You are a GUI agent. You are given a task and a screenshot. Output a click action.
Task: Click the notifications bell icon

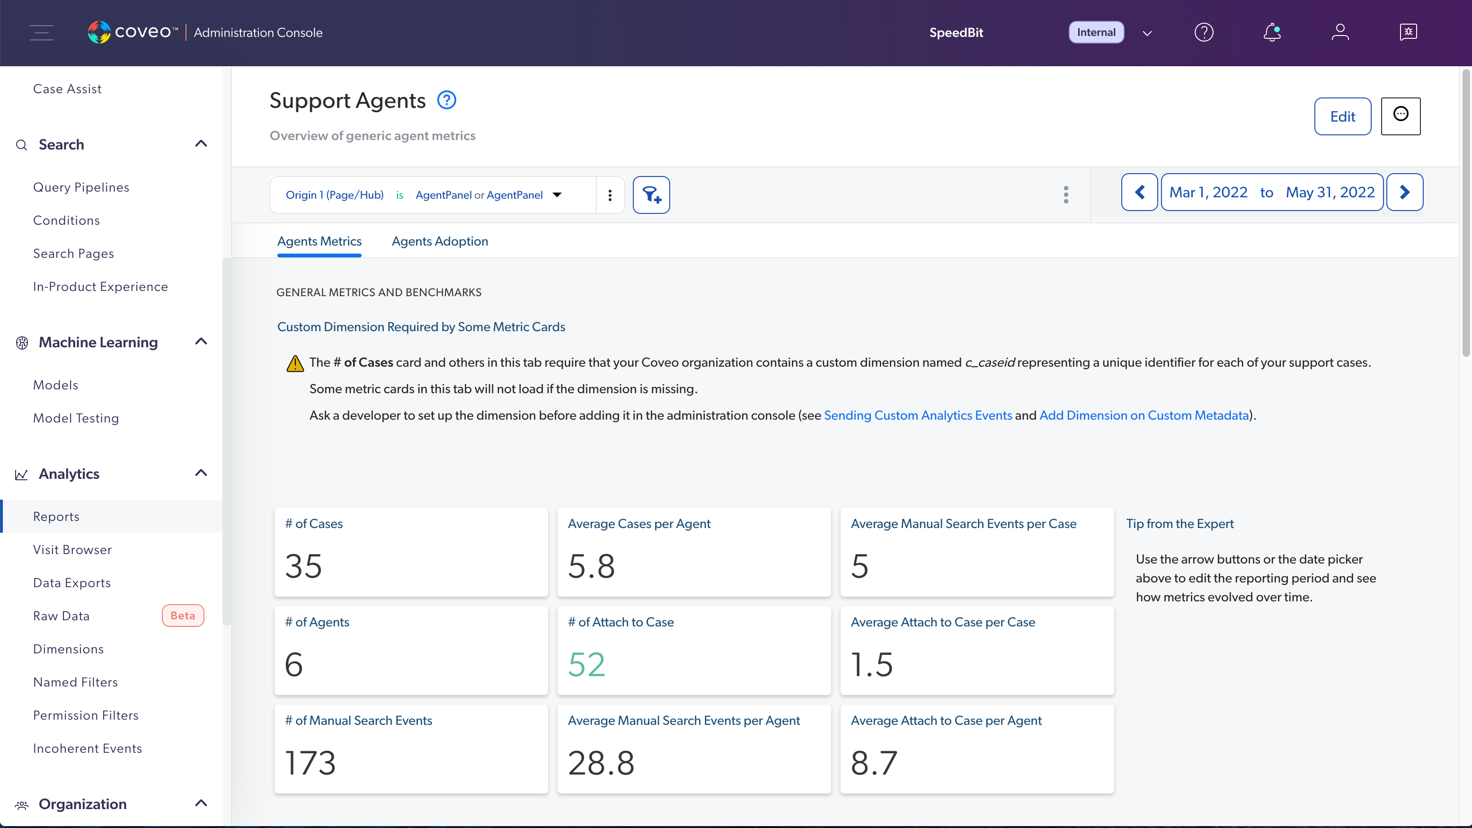click(x=1272, y=32)
